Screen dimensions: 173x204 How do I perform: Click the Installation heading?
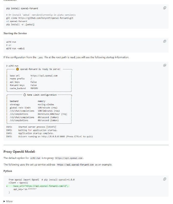pyautogui.click(x=10, y=1)
